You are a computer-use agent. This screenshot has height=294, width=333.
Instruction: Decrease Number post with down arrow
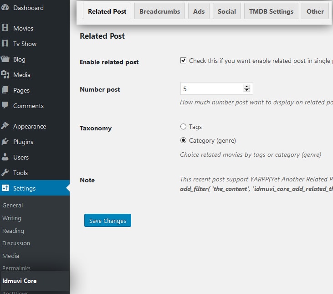pyautogui.click(x=247, y=90)
